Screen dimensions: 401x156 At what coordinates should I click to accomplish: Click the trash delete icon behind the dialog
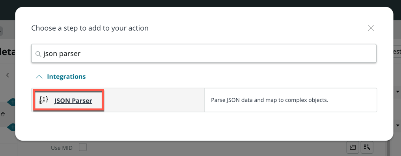tap(3, 114)
